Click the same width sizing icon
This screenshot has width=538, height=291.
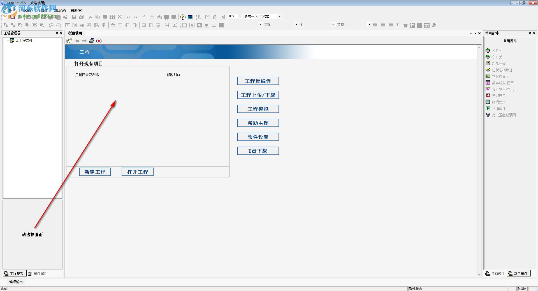[x=144, y=25]
